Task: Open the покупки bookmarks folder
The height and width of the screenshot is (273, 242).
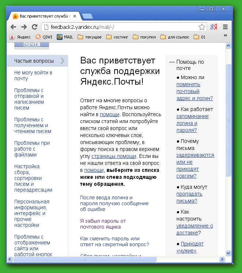Action: (144, 37)
